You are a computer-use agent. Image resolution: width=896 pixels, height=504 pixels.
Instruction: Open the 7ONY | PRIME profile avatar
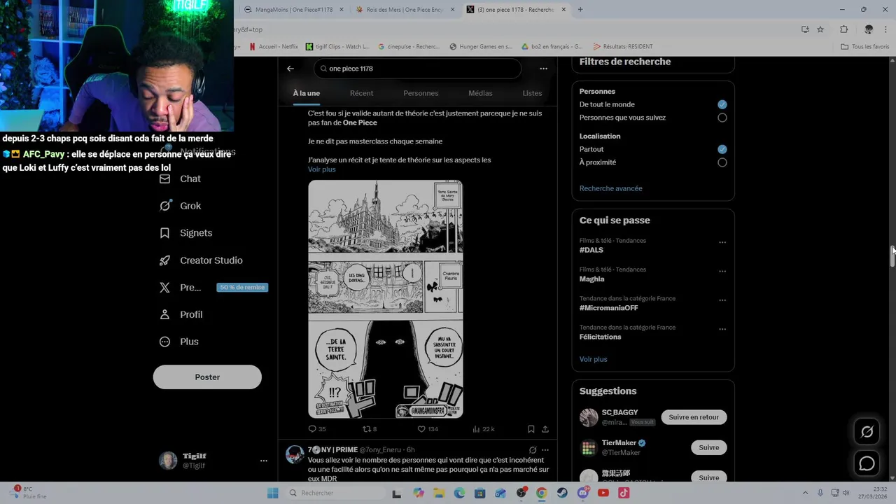[x=295, y=454]
